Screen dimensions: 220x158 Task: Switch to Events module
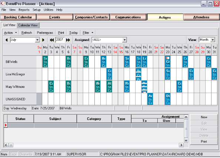pos(55,17)
